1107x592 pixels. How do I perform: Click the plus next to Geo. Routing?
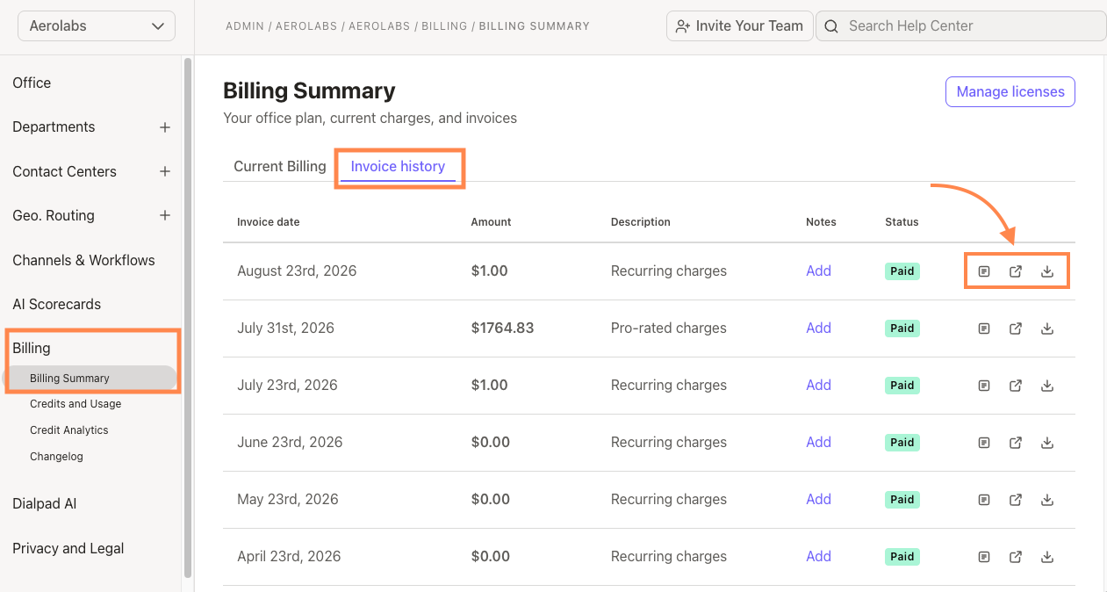164,215
